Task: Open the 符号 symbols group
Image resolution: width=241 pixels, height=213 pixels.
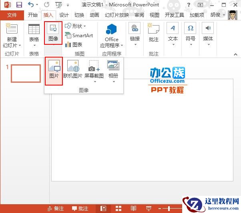Action: [191, 34]
